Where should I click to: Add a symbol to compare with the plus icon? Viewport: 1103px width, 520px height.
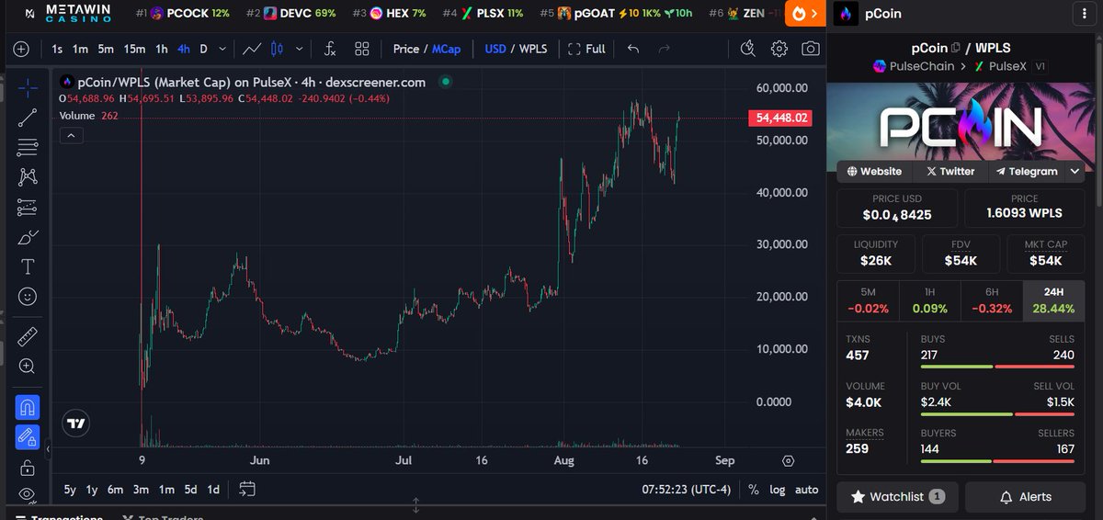pyautogui.click(x=21, y=49)
